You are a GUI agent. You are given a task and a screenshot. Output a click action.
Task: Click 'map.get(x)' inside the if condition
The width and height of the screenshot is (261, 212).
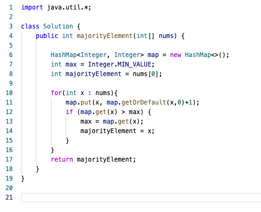[x=99, y=112]
